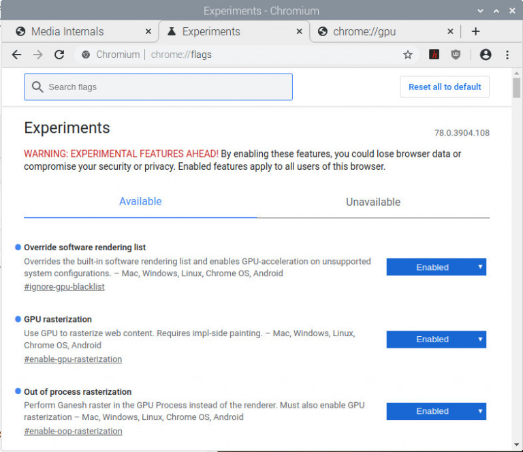Expand Override software rendering list dropdown
Viewport: 523px width, 452px height.
[x=436, y=267]
